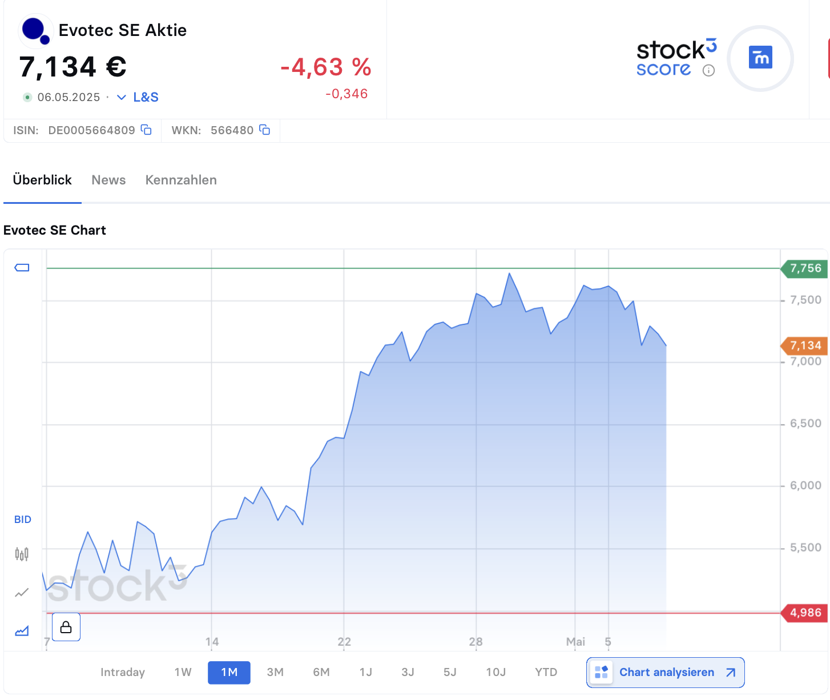This screenshot has height=700, width=830.
Task: Click the 7,500 axis label
Action: [805, 300]
